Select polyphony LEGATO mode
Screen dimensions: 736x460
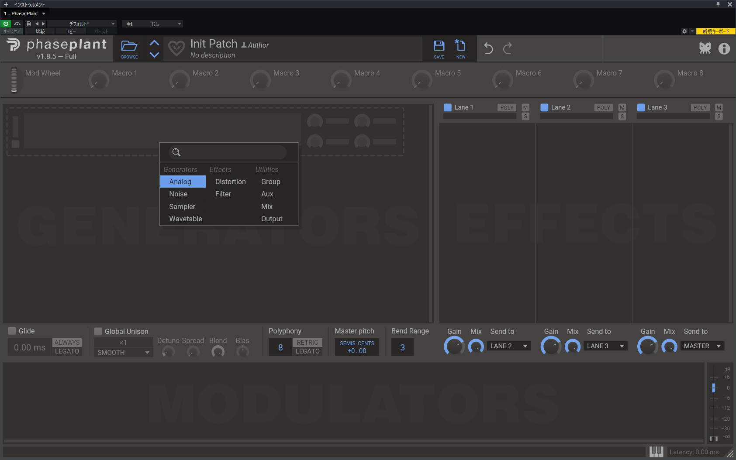tap(308, 351)
